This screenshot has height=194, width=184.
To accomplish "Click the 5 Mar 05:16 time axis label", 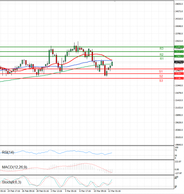I will coord(71,191).
